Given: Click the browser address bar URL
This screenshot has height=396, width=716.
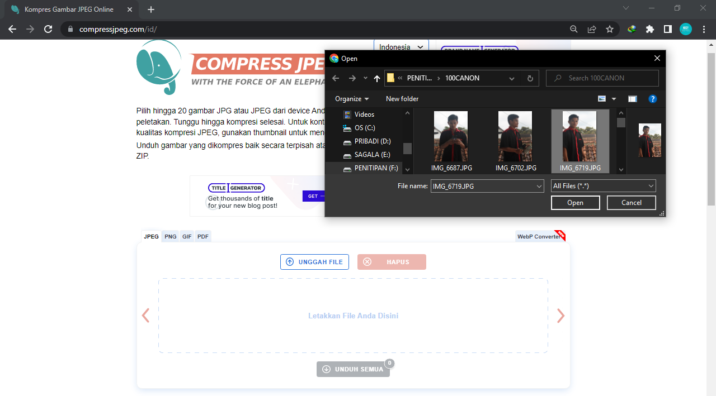Looking at the screenshot, I should (x=118, y=29).
